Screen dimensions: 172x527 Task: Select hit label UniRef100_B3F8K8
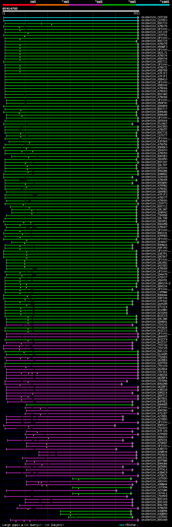click(x=154, y=142)
